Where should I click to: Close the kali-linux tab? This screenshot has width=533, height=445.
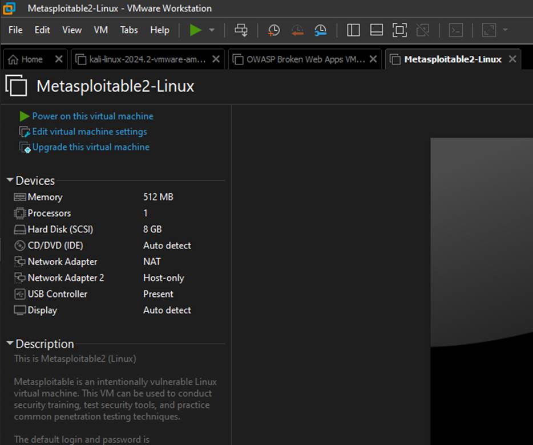[x=216, y=59]
